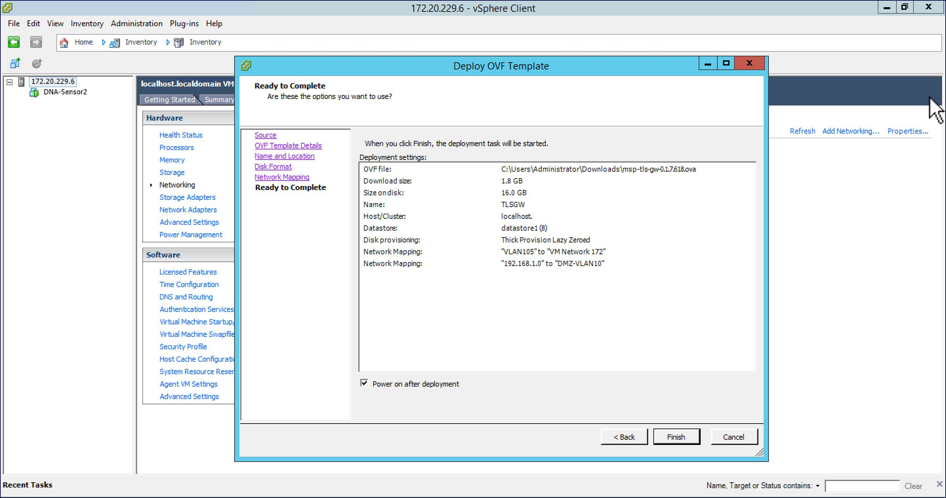Click the new virtual machine toolbar icon
Screen dimensions: 946x498
(x=15, y=64)
